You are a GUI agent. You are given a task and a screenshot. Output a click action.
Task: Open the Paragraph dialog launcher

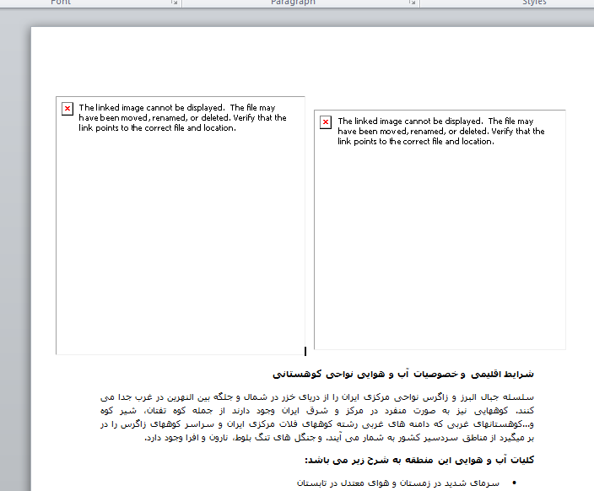tap(413, 3)
